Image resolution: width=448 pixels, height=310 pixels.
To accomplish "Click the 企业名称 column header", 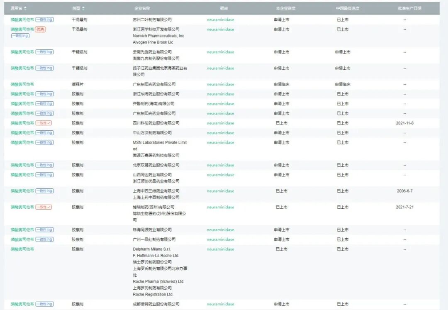I will (142, 8).
